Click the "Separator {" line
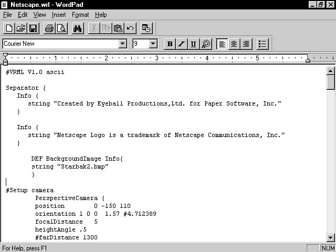 26,88
